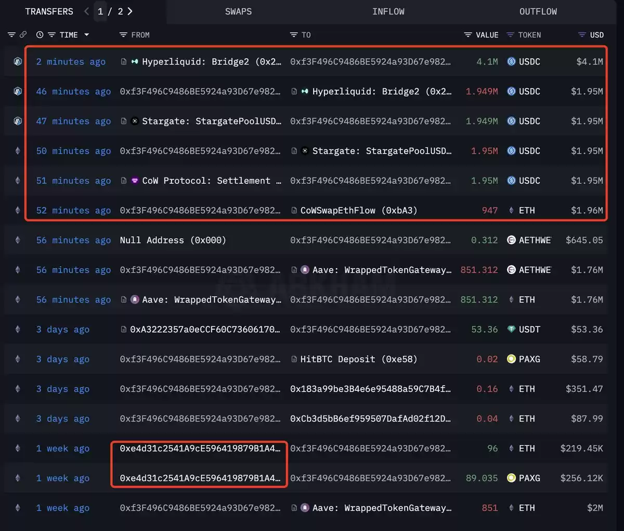
Task: Click the 4.1M value cell
Action: (487, 61)
